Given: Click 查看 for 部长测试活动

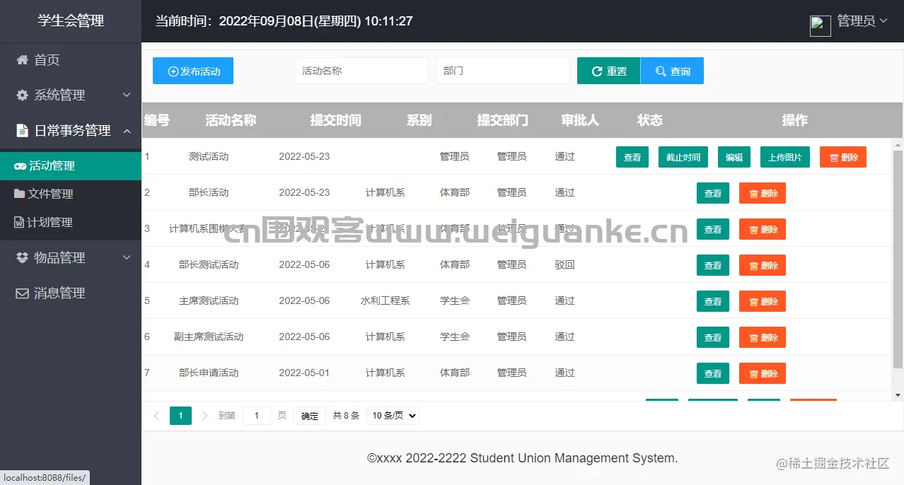Looking at the screenshot, I should 713,265.
